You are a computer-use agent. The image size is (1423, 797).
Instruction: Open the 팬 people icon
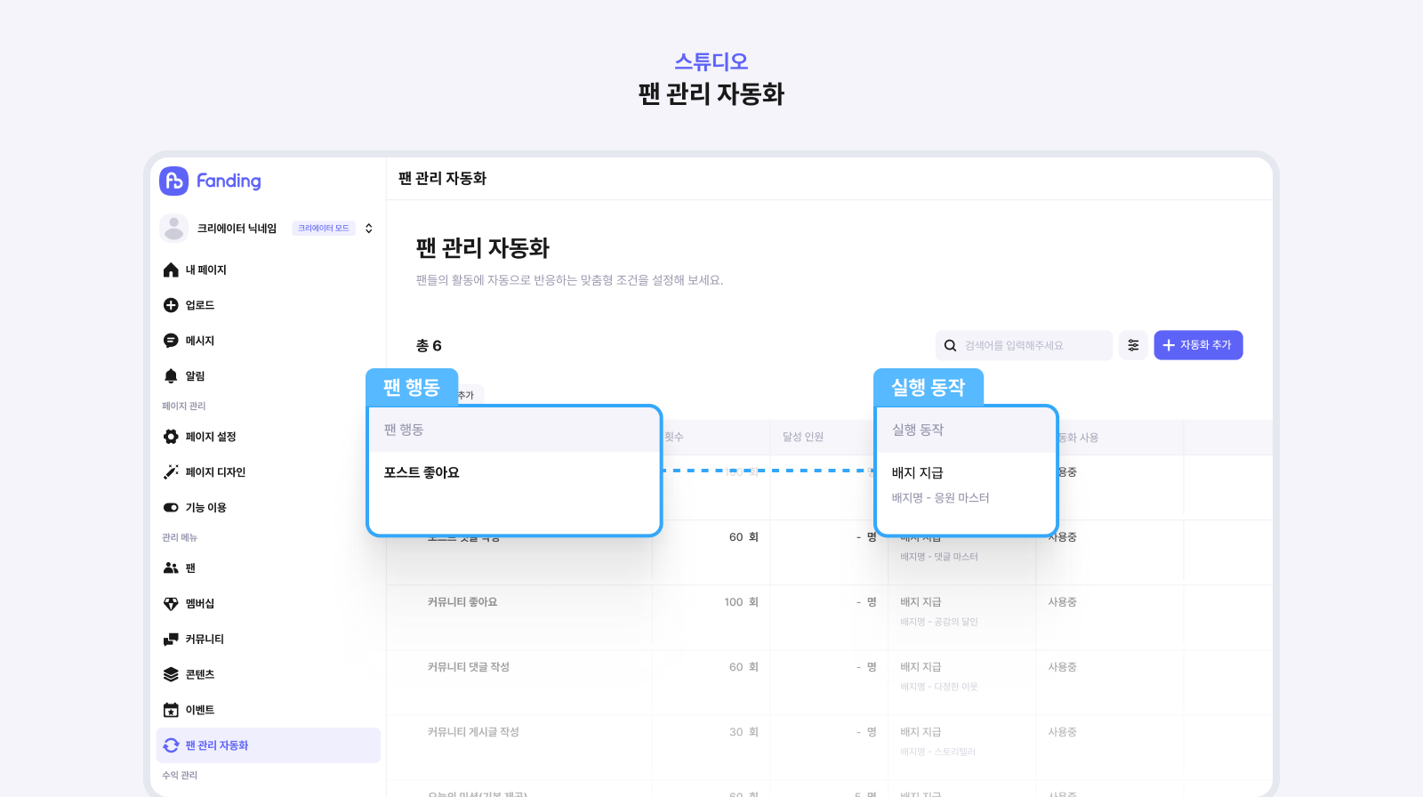[171, 568]
